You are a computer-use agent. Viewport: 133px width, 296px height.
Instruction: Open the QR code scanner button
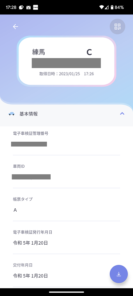click(x=117, y=27)
